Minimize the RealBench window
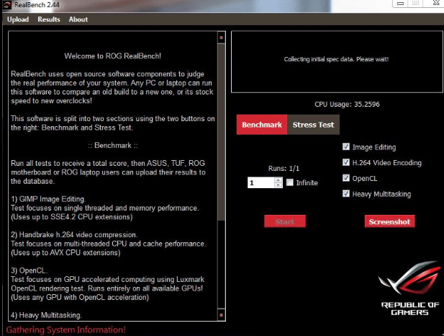 [400, 4]
